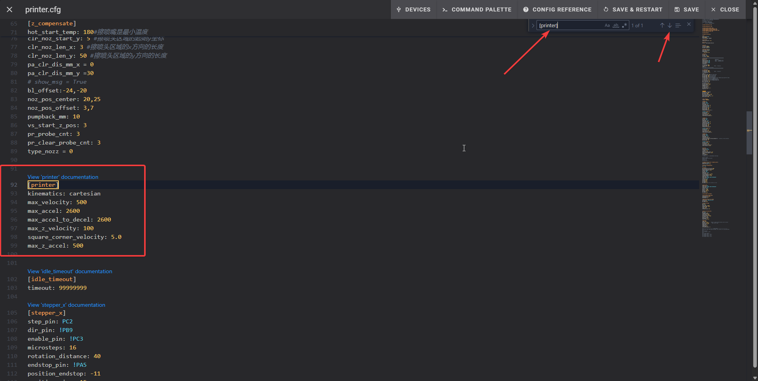The height and width of the screenshot is (381, 758).
Task: Go to the previous match with the up arrow
Action: [662, 25]
